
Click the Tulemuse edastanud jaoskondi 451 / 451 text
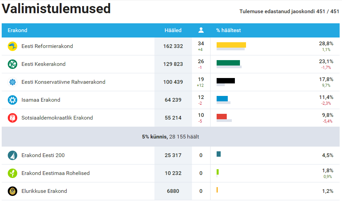tap(289, 11)
